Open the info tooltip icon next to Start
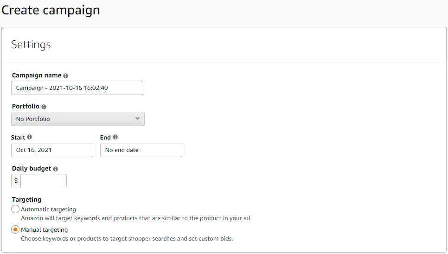 point(30,137)
